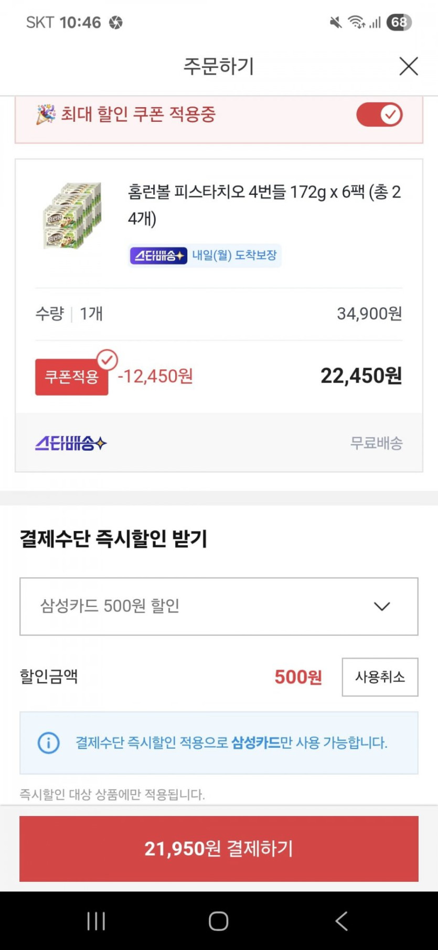Tap the 내일(월) 도착보장 arrival guarantee label

[234, 256]
